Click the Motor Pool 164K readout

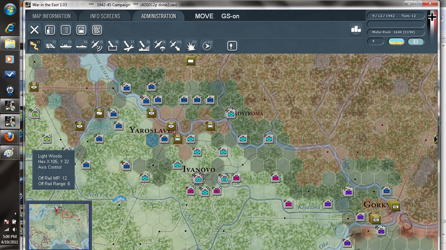click(396, 32)
